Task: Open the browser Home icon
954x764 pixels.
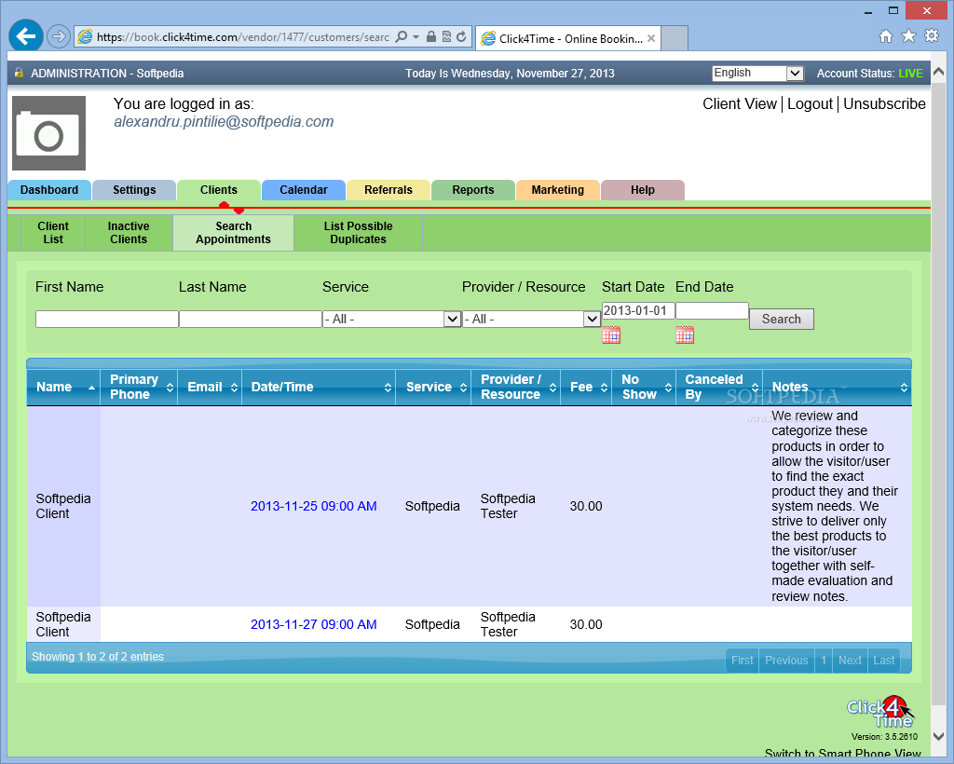Action: (x=886, y=36)
